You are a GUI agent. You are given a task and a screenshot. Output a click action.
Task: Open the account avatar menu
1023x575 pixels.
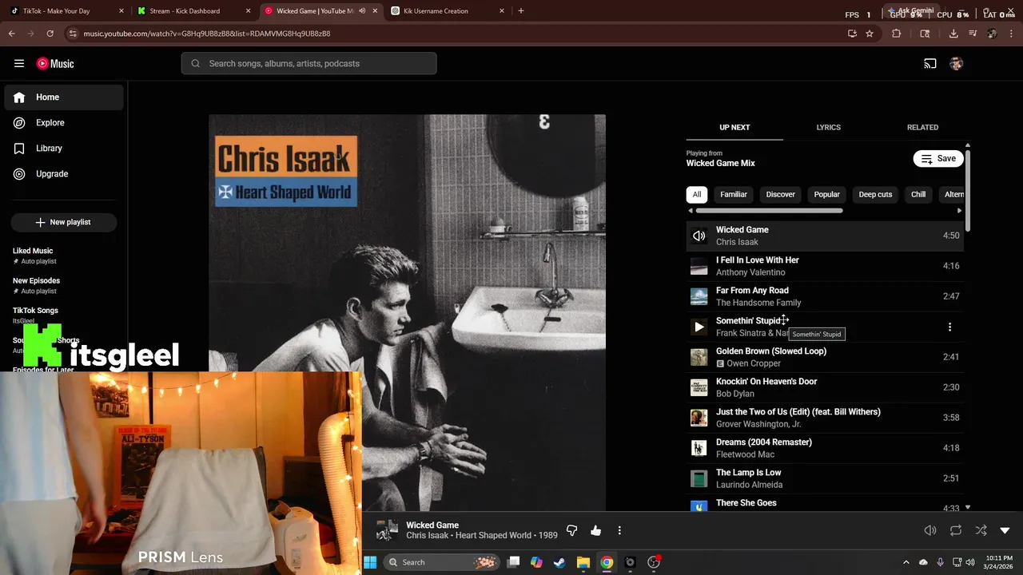tap(957, 64)
